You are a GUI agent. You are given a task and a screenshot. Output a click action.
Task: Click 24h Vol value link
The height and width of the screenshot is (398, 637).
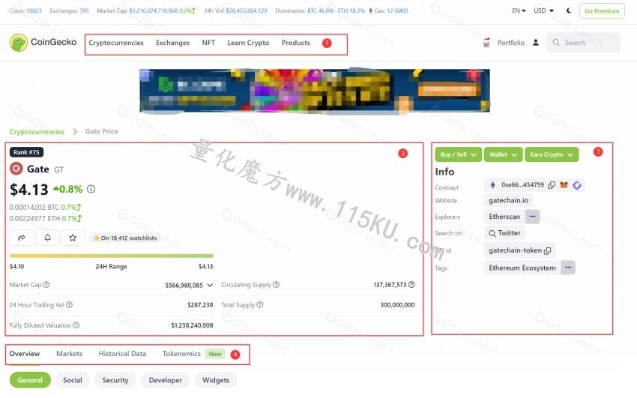247,10
